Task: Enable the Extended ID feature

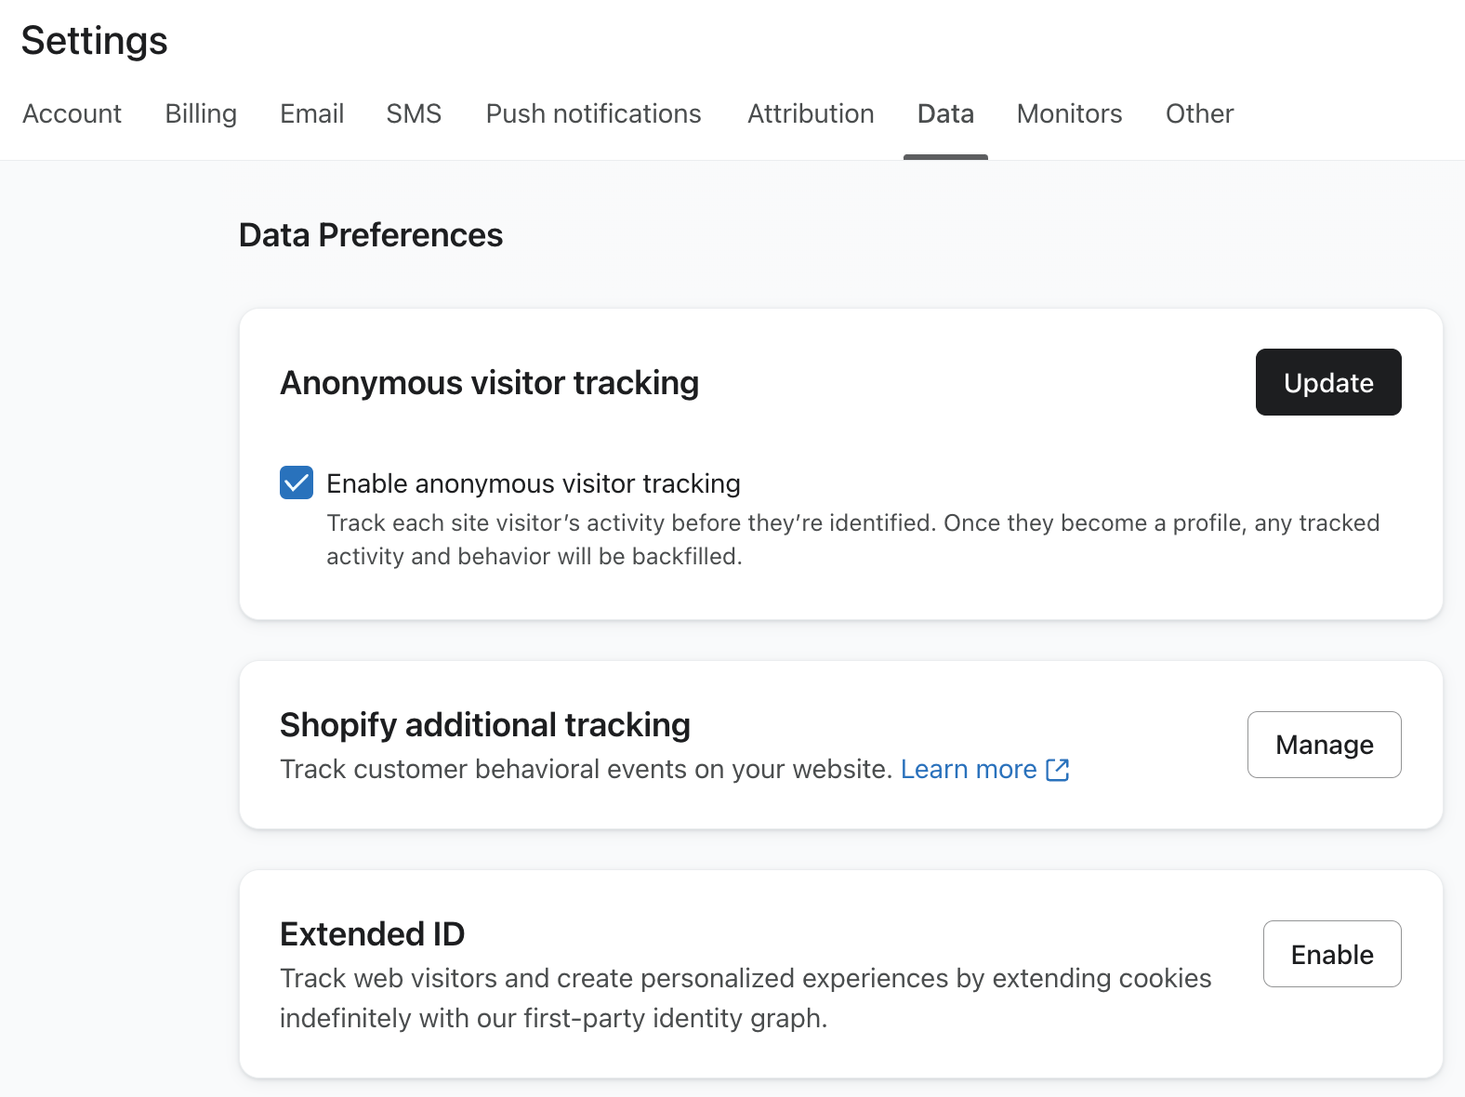Action: pyautogui.click(x=1331, y=954)
